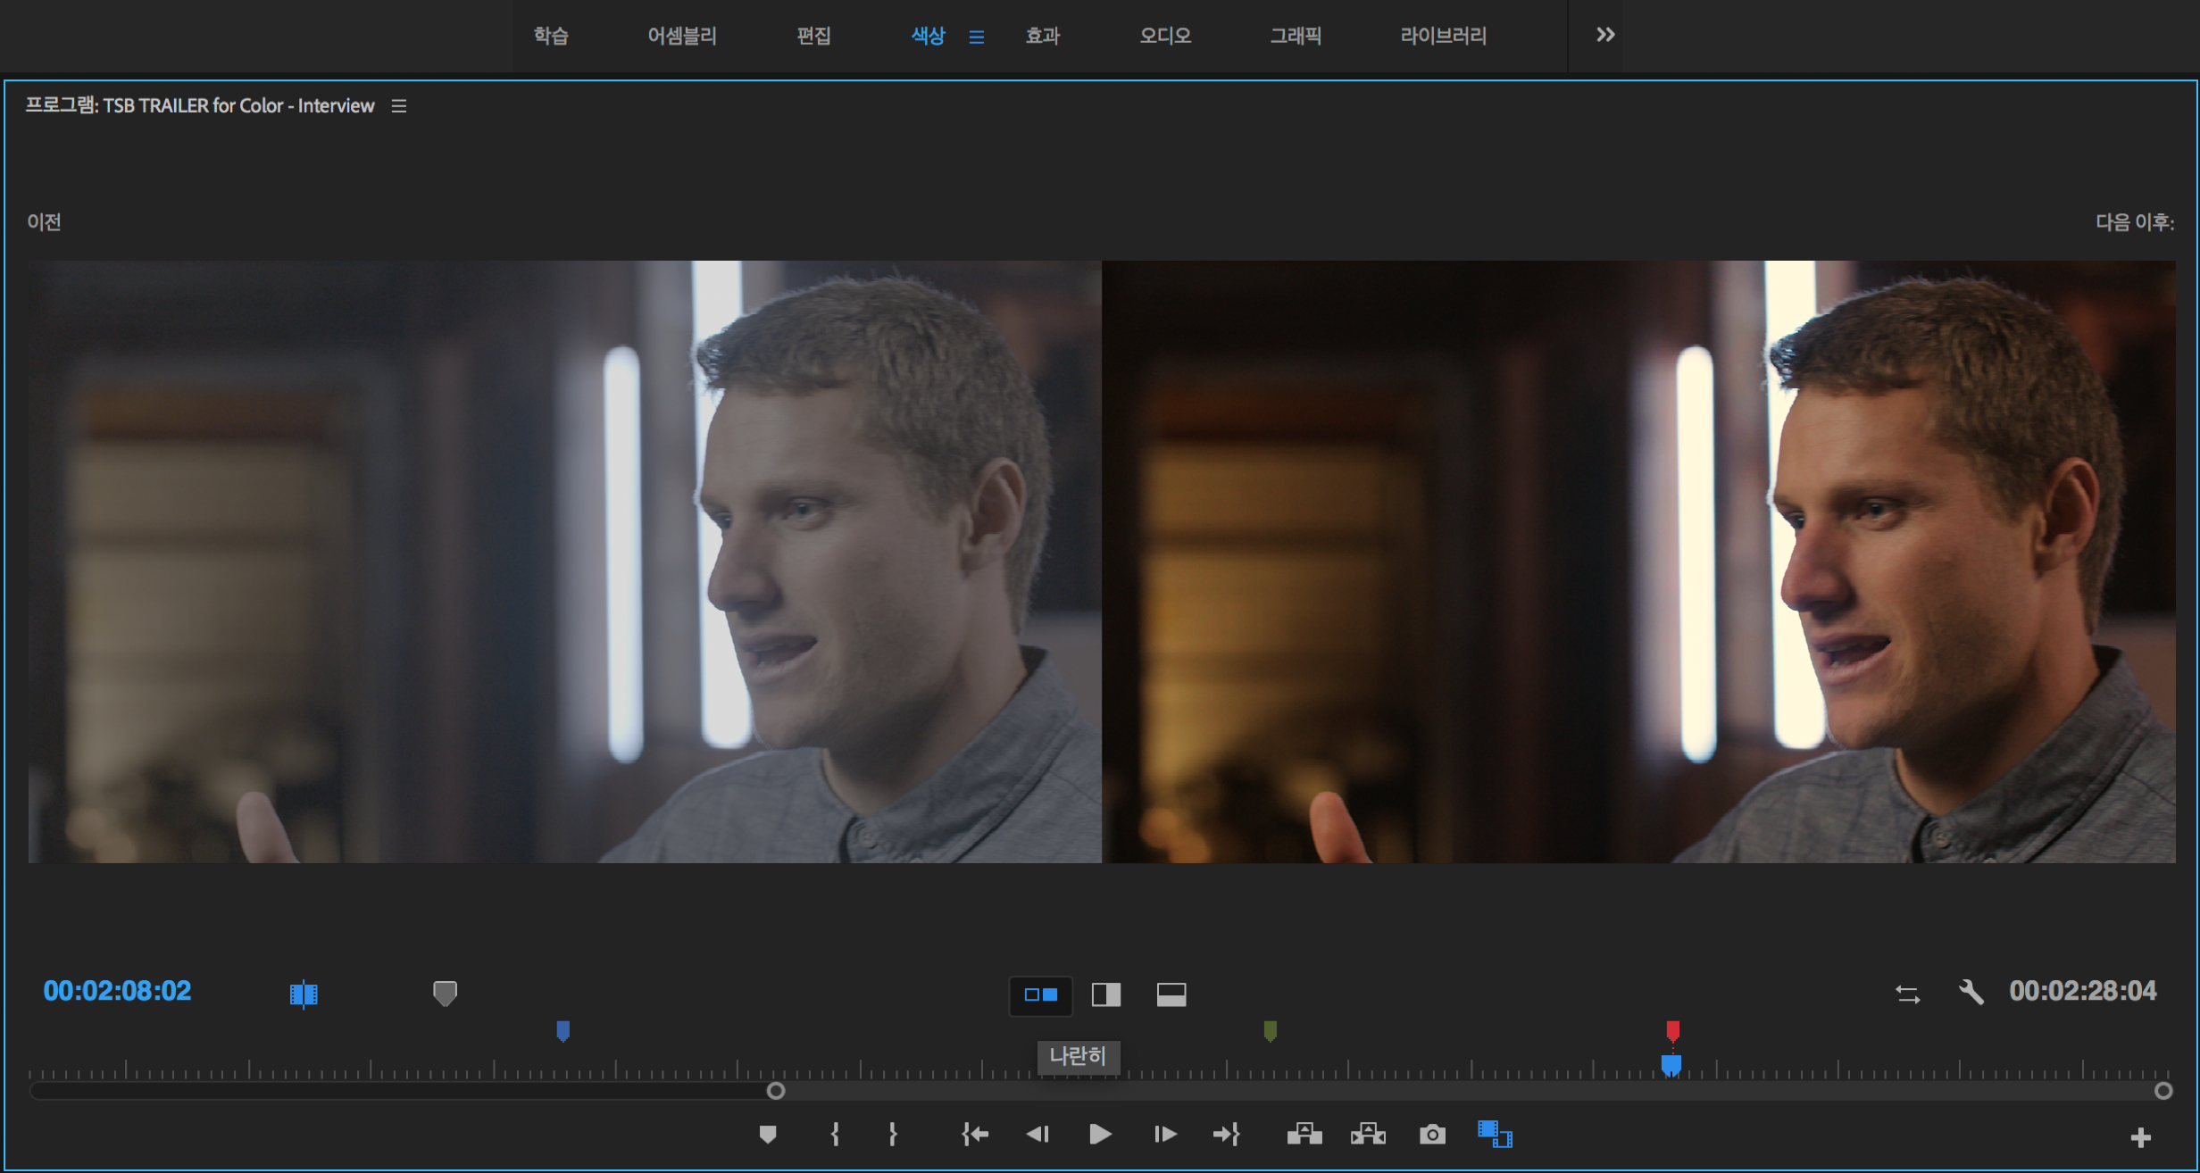Select vertical split comparison layout
The width and height of the screenshot is (2200, 1173).
(x=1106, y=994)
